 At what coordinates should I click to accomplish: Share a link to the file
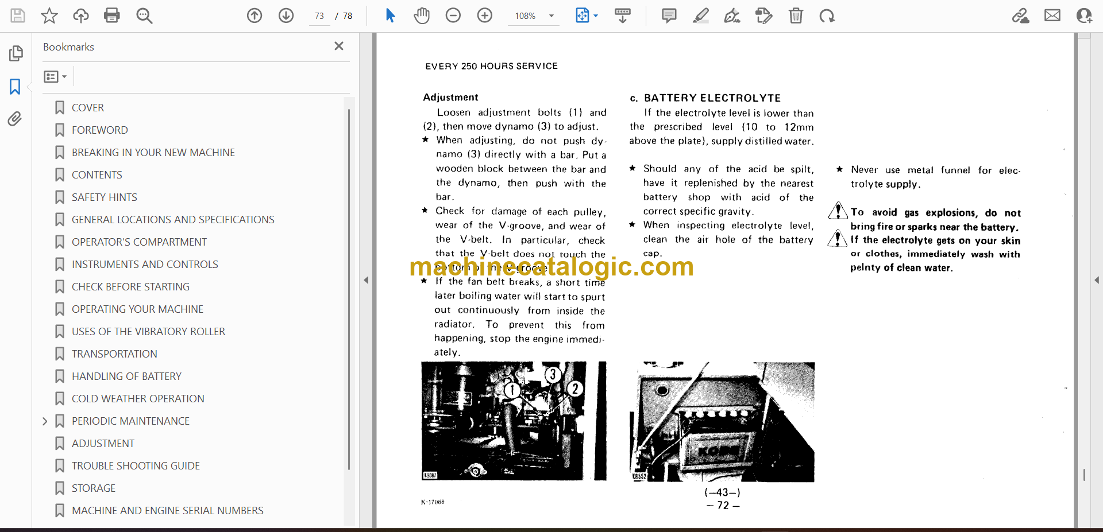point(1021,15)
